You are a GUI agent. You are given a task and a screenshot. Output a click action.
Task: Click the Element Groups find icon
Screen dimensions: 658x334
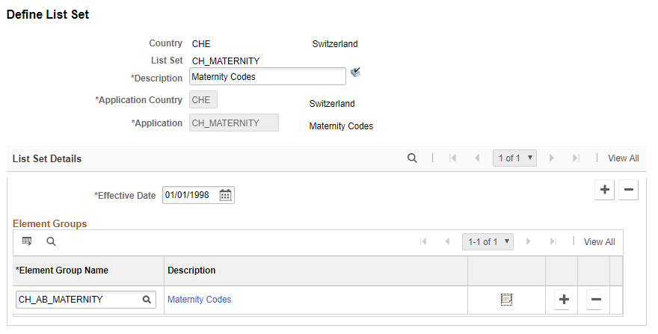coord(51,241)
